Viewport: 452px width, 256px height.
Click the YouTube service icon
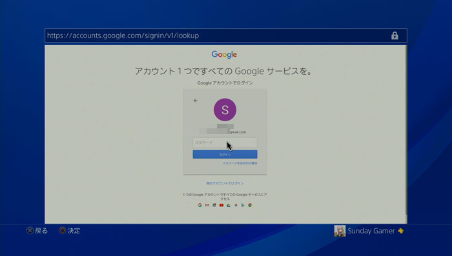(221, 205)
